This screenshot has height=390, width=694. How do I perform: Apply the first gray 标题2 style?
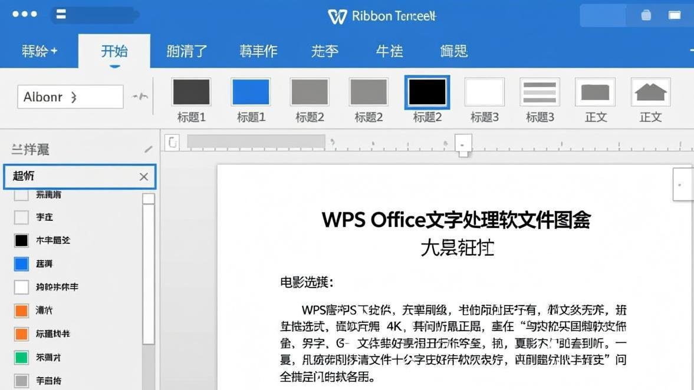coord(310,92)
